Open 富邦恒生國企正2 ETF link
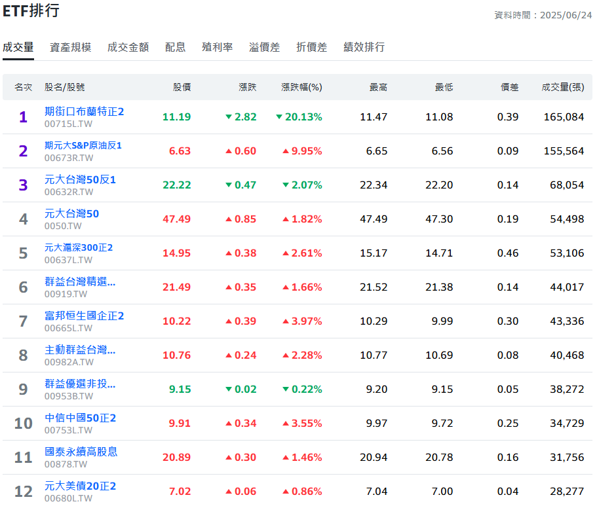The image size is (599, 508). coord(85,316)
